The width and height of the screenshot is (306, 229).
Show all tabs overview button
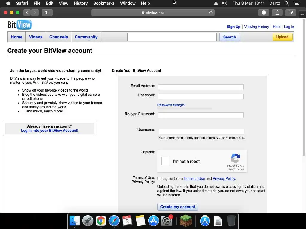[x=290, y=13]
